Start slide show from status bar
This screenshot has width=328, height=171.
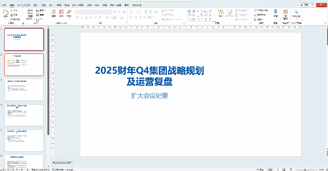[x=291, y=169]
